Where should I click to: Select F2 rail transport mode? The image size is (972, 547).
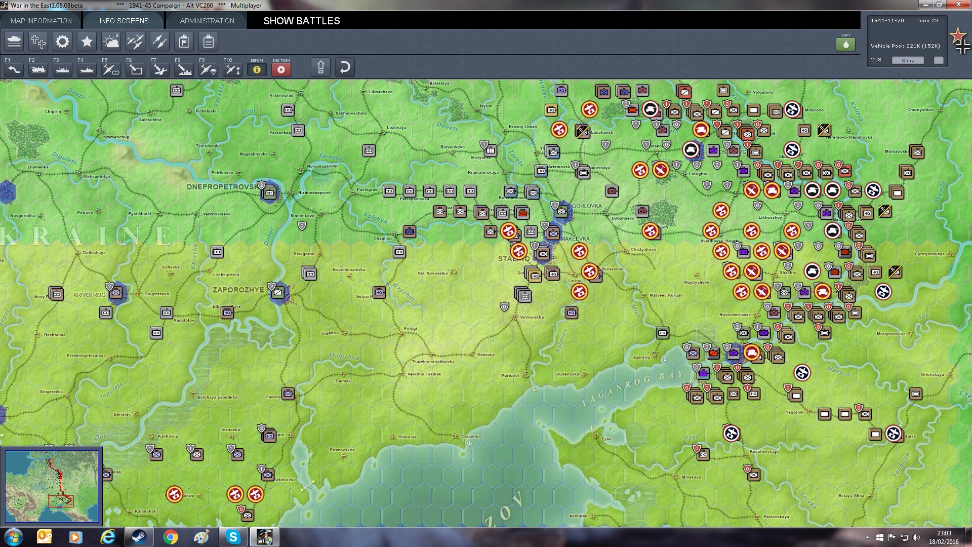tap(38, 69)
